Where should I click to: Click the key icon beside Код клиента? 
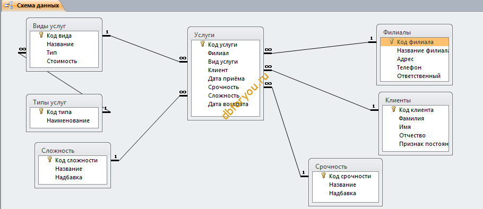coord(394,109)
